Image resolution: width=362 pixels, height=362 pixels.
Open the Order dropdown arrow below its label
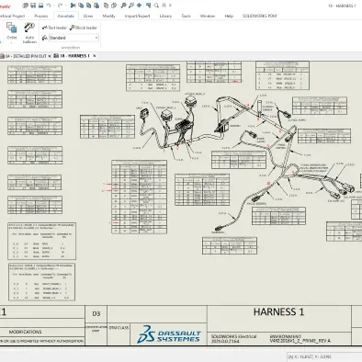[12, 43]
